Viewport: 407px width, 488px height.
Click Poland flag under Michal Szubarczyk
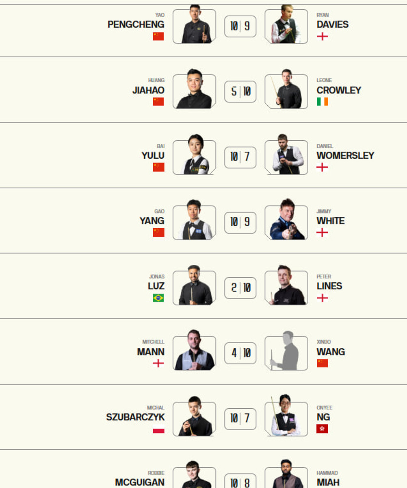tap(158, 429)
